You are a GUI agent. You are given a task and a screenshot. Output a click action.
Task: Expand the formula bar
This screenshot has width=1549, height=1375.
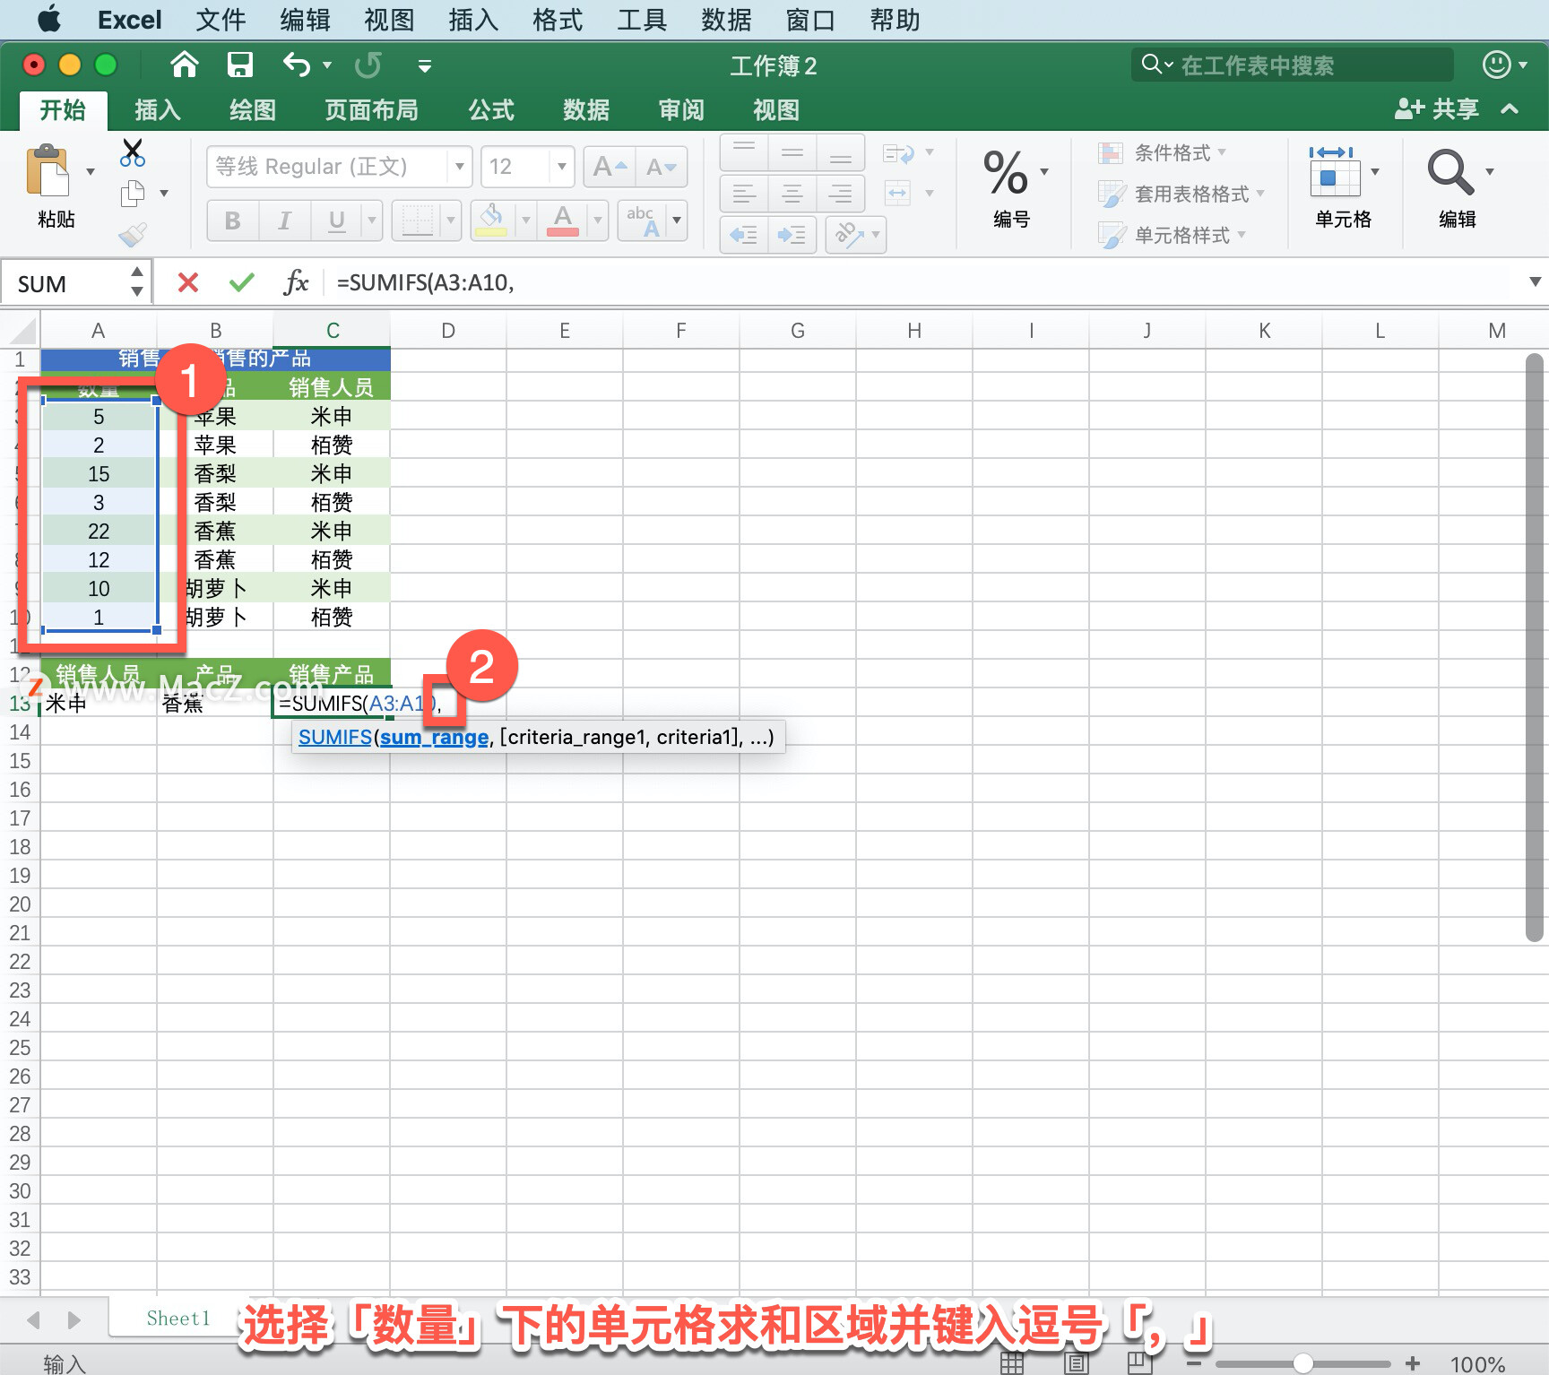point(1535,282)
